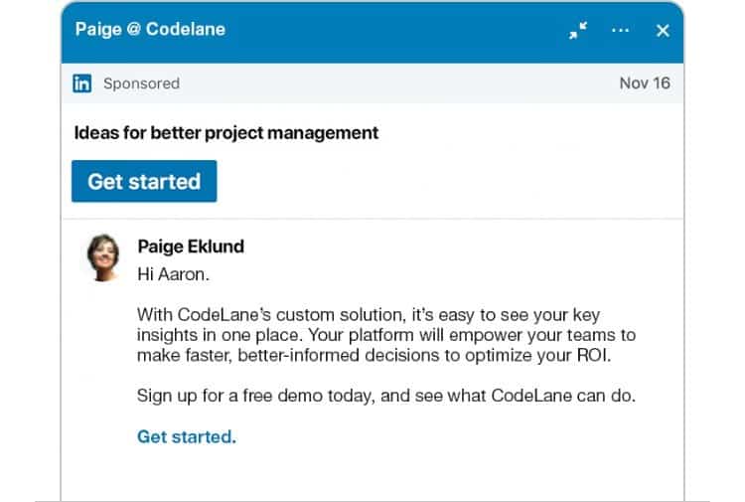Collapse the conversation with the arrows icon

pos(578,31)
